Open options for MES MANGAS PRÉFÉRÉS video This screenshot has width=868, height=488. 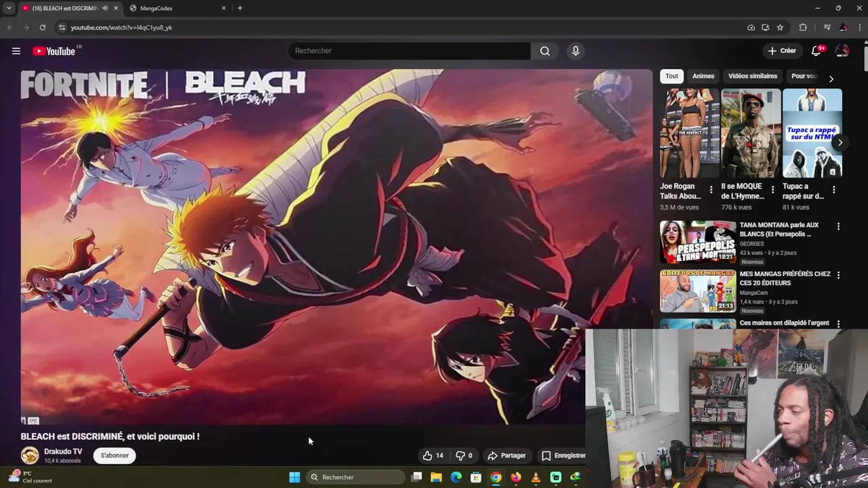[x=838, y=275]
